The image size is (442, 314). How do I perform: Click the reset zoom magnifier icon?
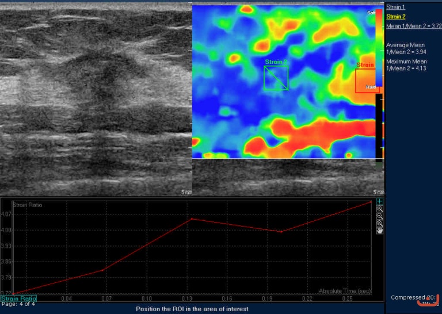pos(379,223)
